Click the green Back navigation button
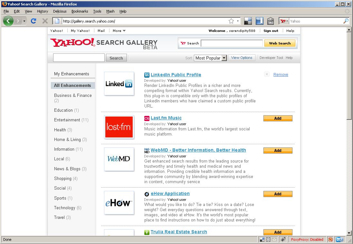This screenshot has width=353, height=244. 8,21
